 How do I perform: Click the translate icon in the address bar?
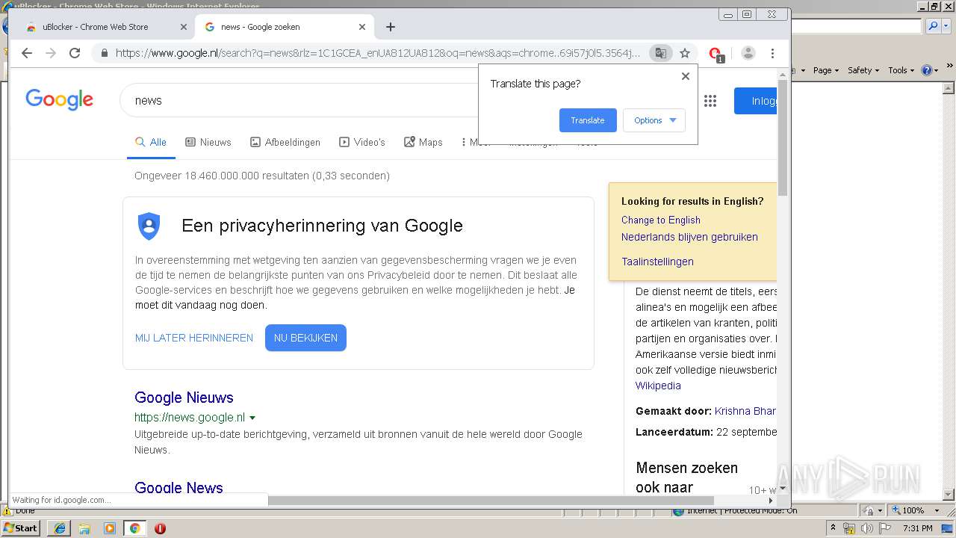[660, 53]
